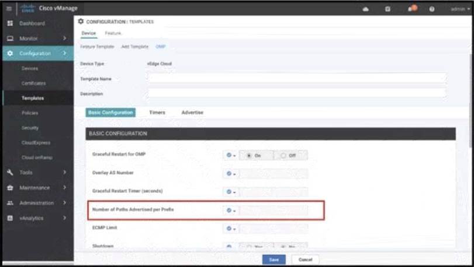Open the hamburger menu icon
The height and width of the screenshot is (267, 474).
pos(9,8)
